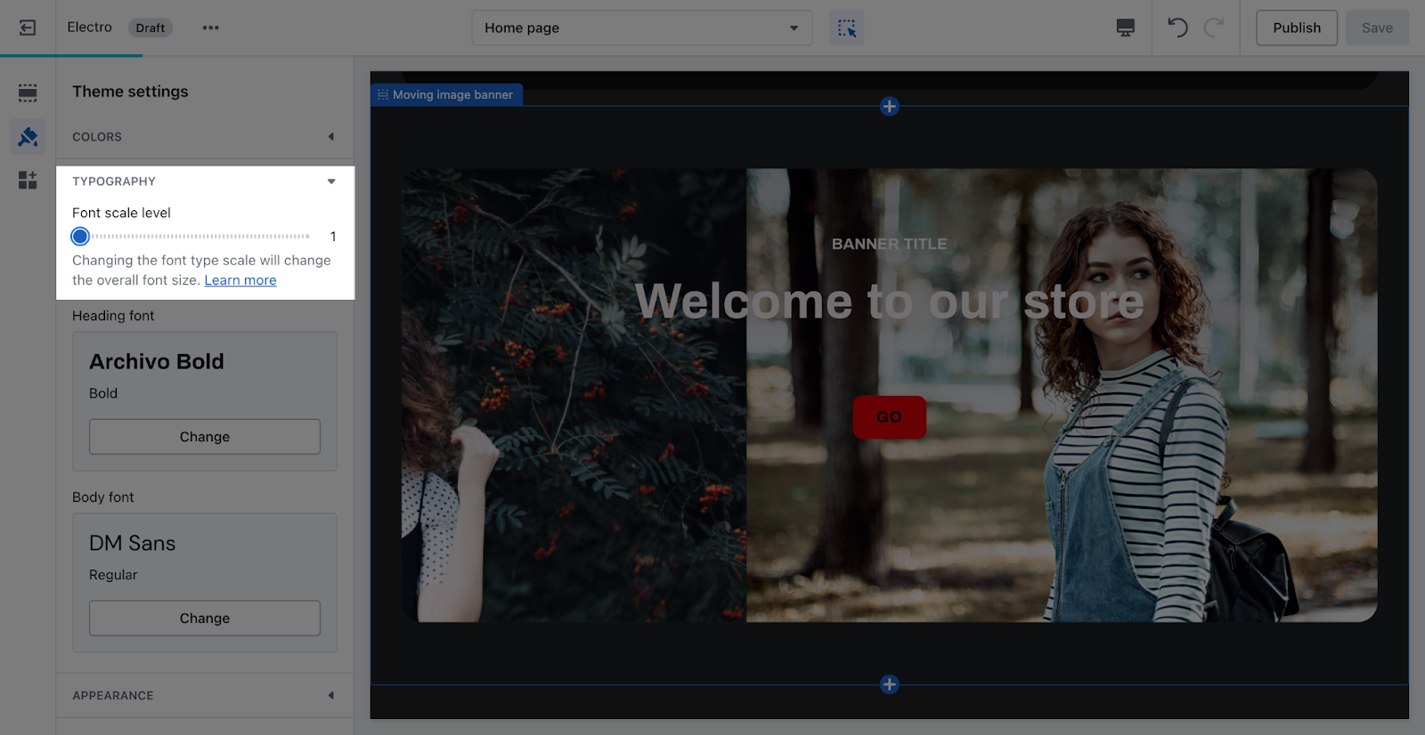1425x735 pixels.
Task: Click the 'Welcome to our store' heading
Action: tap(889, 302)
